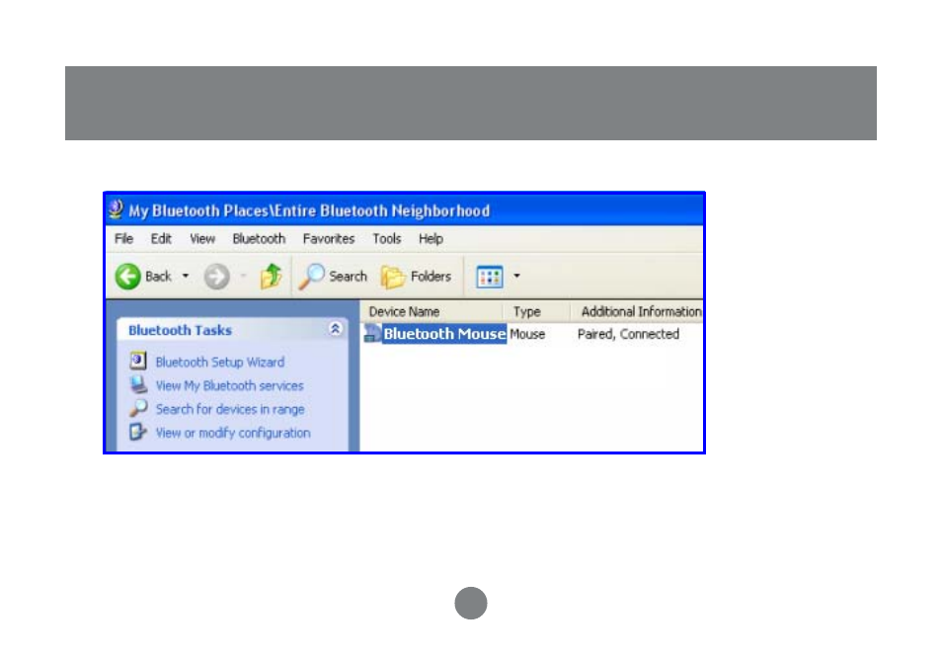
Task: Click the Mouse type cell
Action: tap(527, 334)
